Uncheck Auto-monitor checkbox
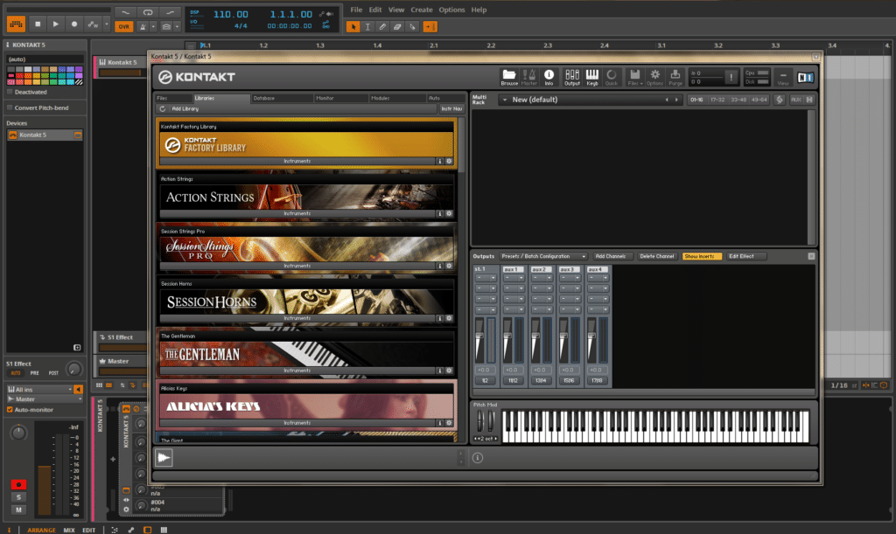This screenshot has height=534, width=896. tap(10, 410)
